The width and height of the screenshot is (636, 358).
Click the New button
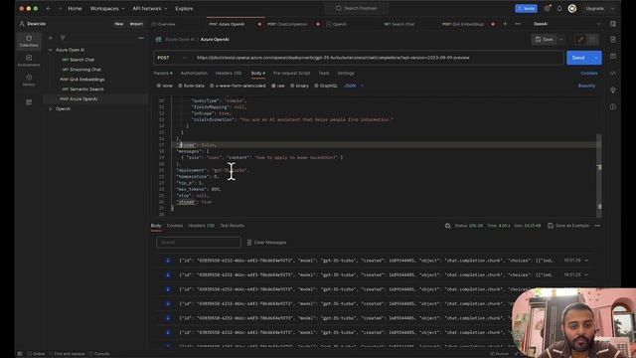[118, 24]
